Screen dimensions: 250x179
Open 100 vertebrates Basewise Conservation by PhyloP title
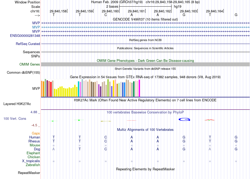(x=145, y=112)
